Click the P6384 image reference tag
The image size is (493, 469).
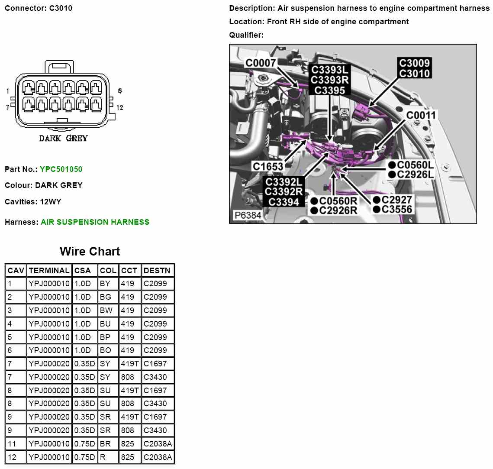pyautogui.click(x=248, y=215)
